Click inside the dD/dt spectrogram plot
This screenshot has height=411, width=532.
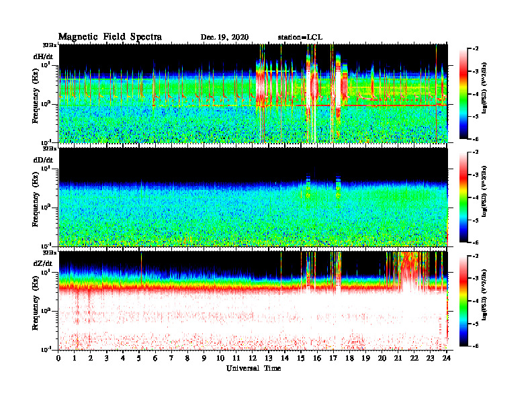pyautogui.click(x=253, y=197)
